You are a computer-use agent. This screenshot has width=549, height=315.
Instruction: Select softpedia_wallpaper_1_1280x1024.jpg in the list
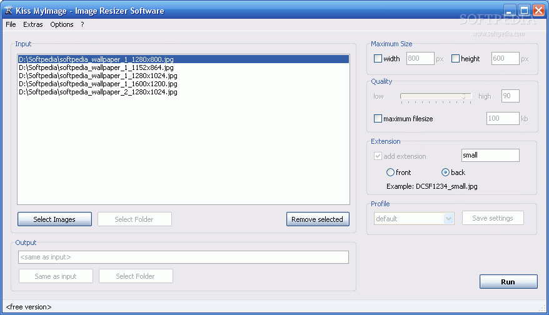pos(183,76)
